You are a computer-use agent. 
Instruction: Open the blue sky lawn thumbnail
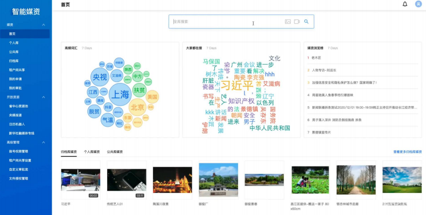tap(402, 180)
